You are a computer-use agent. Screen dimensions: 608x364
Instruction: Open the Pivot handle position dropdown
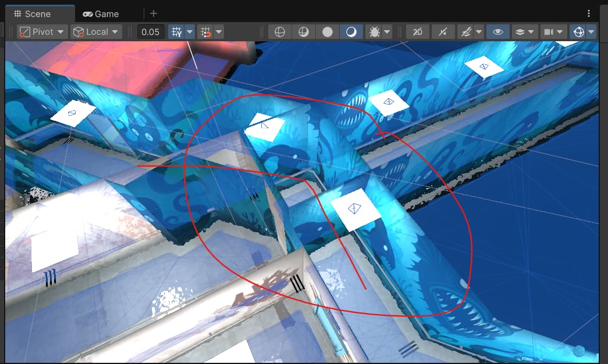(42, 32)
